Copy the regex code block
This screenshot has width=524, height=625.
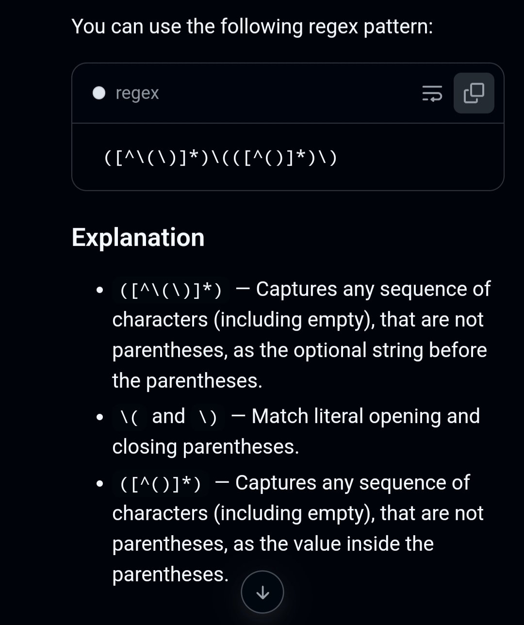pyautogui.click(x=474, y=93)
